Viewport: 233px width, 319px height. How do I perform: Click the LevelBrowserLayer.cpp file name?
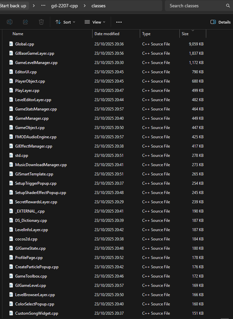[x=35, y=295]
